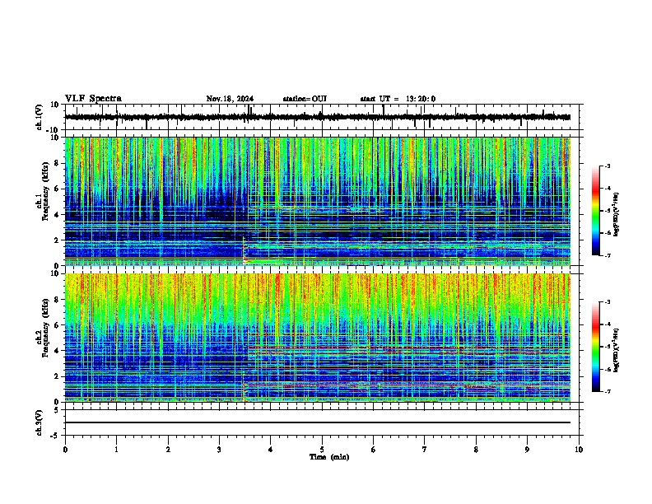Click time axis tick label "6"
This screenshot has width=652, height=504.
(x=374, y=450)
